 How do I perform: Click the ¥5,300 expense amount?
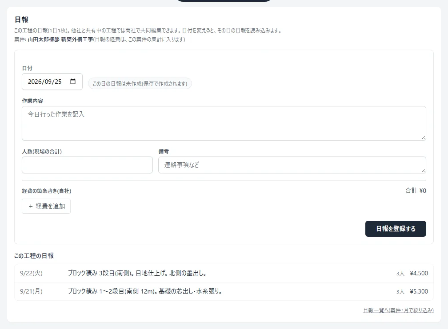click(419, 291)
